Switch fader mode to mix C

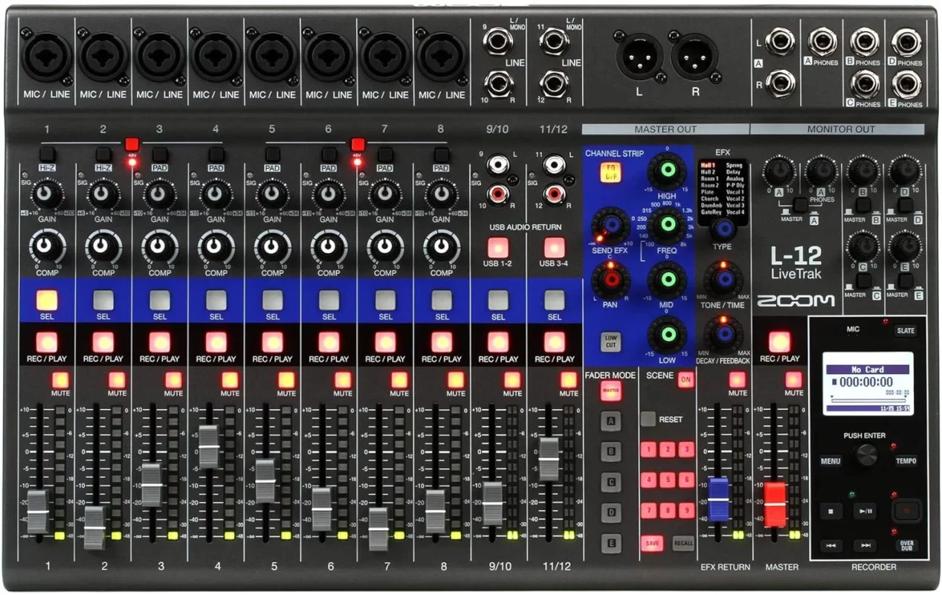pos(611,483)
